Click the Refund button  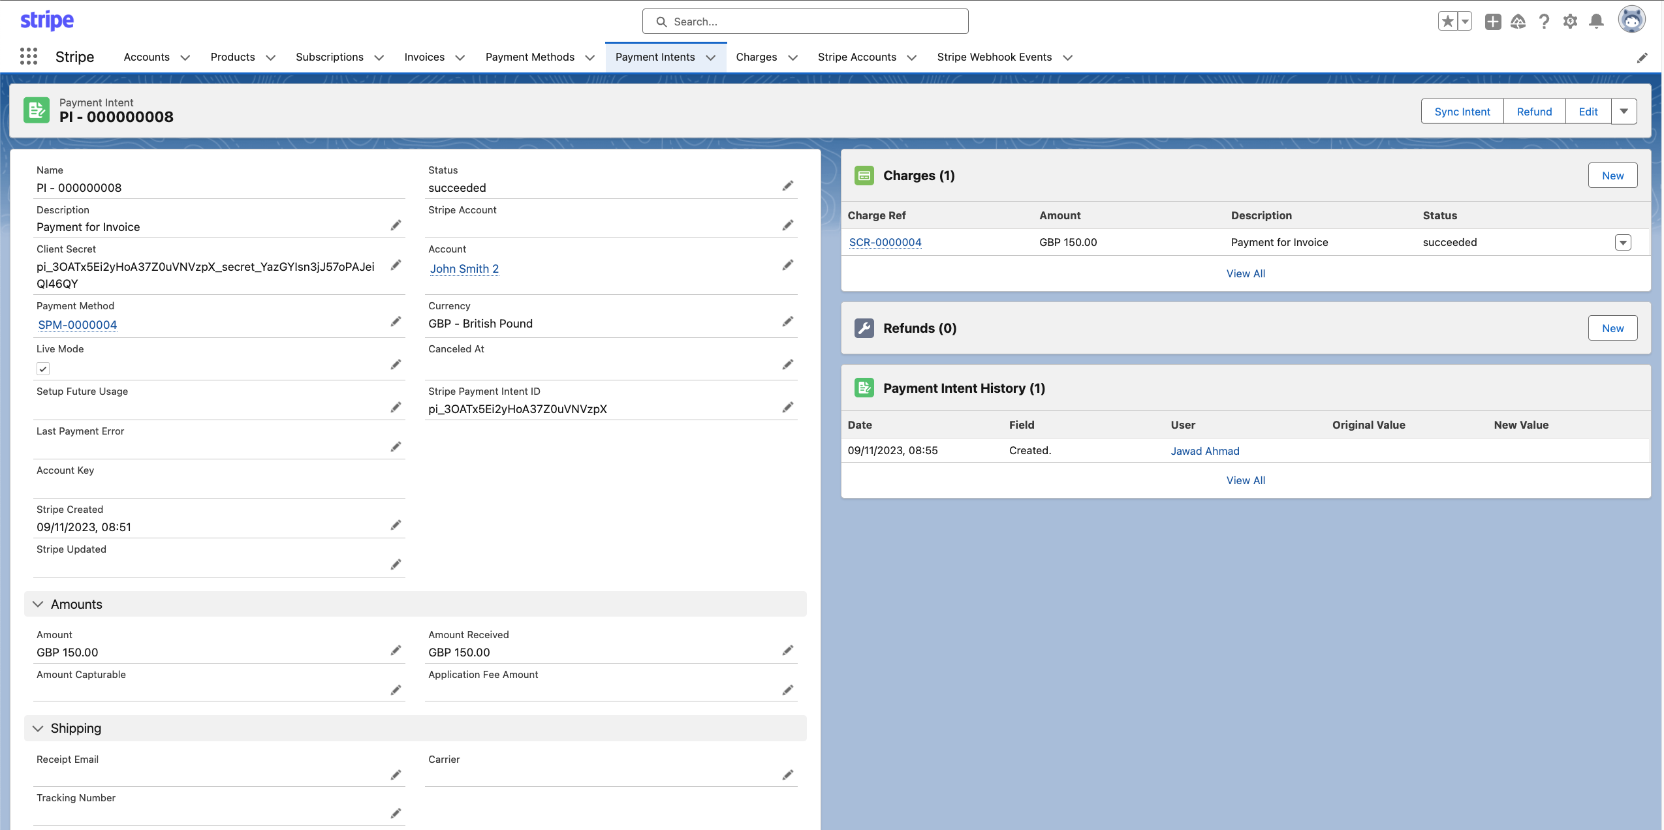click(1533, 112)
